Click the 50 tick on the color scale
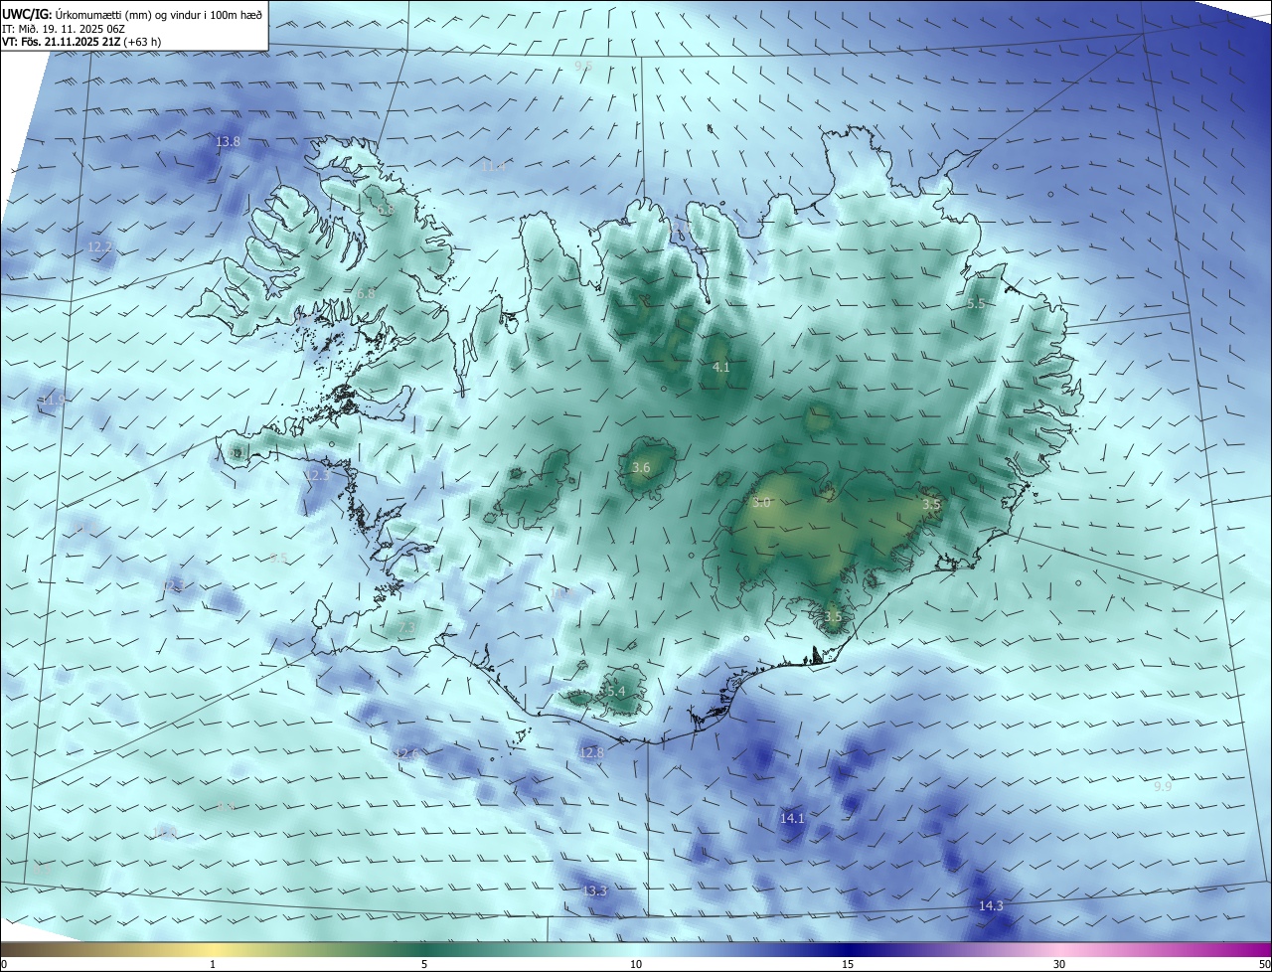 pyautogui.click(x=1264, y=964)
